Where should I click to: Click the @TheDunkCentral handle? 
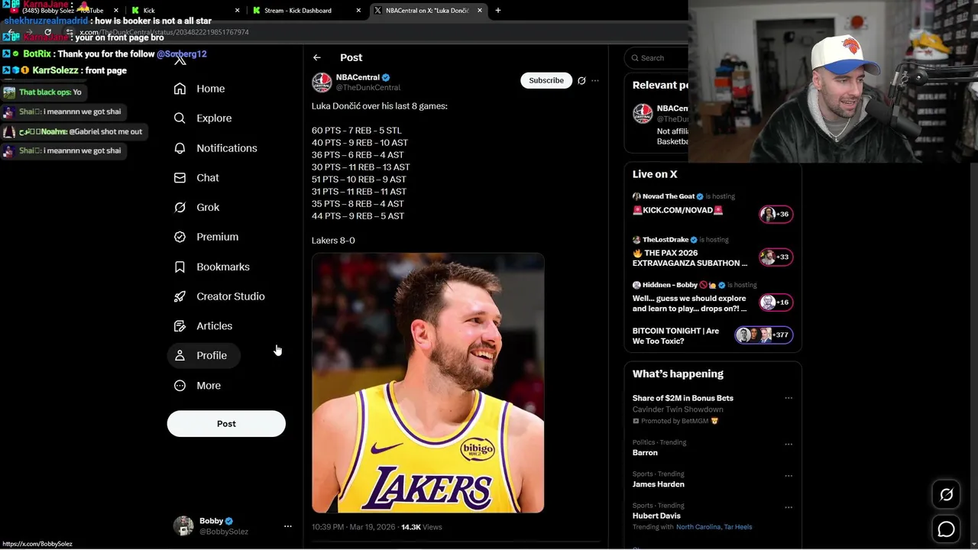(368, 88)
